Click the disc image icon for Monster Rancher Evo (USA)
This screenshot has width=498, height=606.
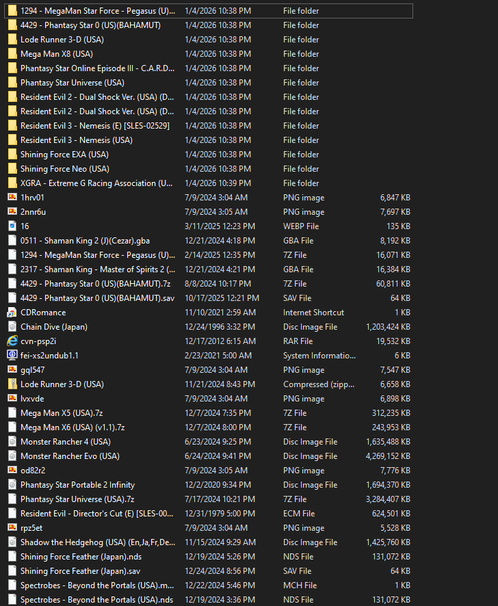(12, 456)
